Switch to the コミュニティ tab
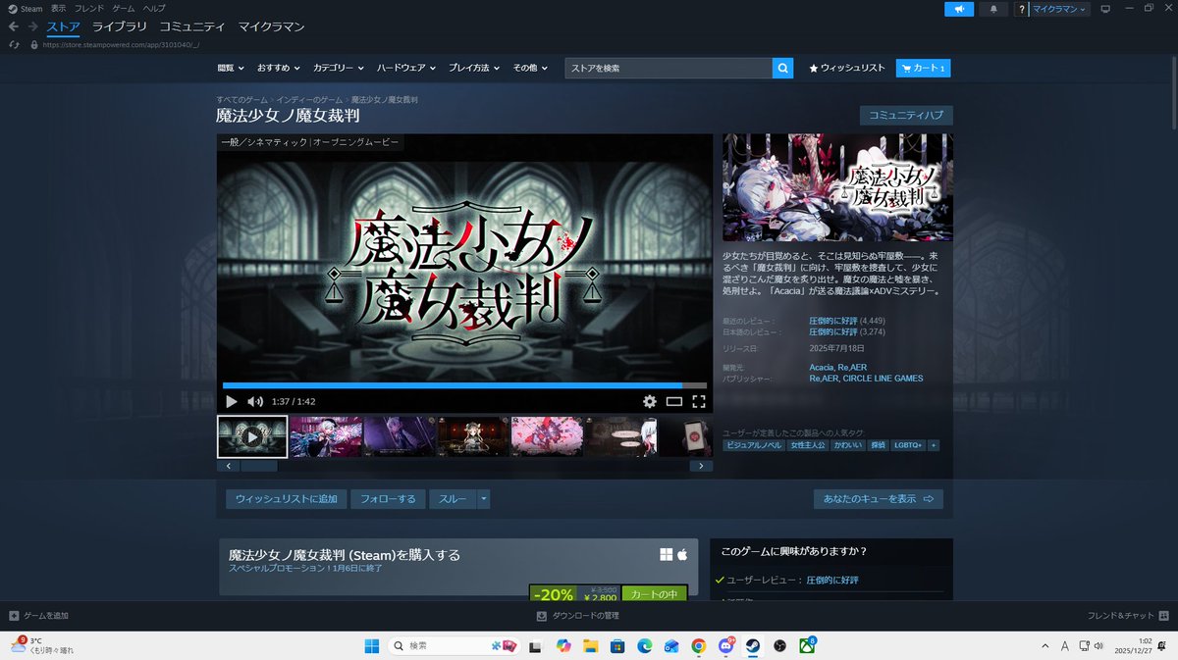 click(x=191, y=26)
